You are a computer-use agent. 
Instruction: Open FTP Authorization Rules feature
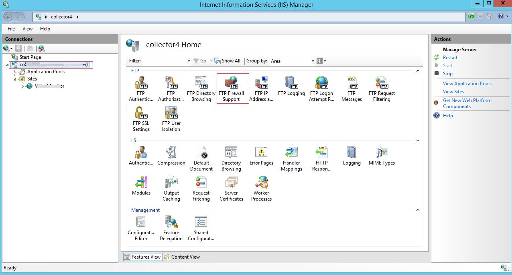pyautogui.click(x=171, y=89)
